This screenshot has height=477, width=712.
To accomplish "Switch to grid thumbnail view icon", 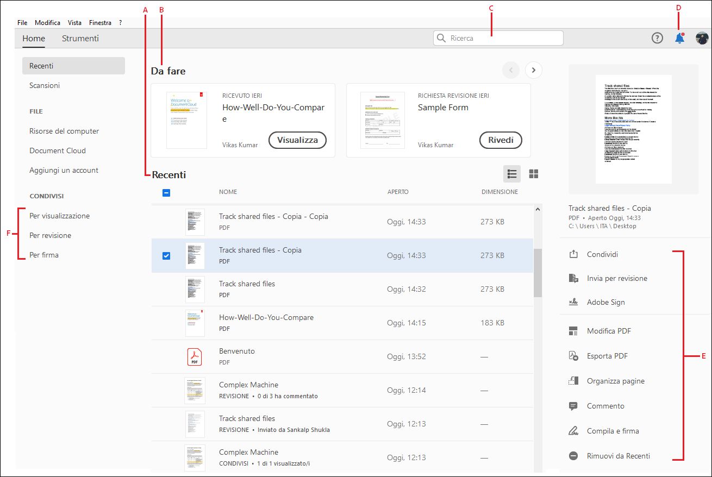I will click(x=534, y=174).
